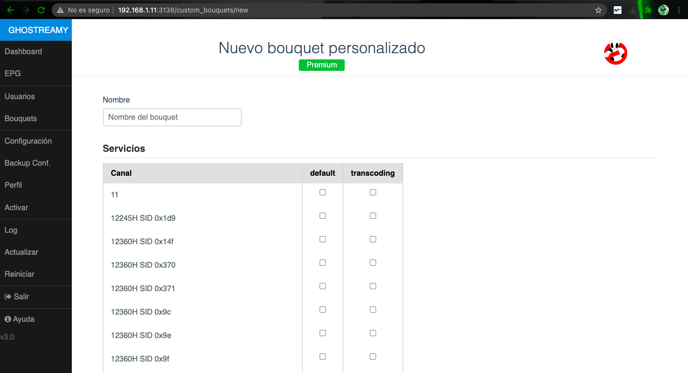Bookmark page with the star icon
The width and height of the screenshot is (688, 373).
(x=598, y=10)
